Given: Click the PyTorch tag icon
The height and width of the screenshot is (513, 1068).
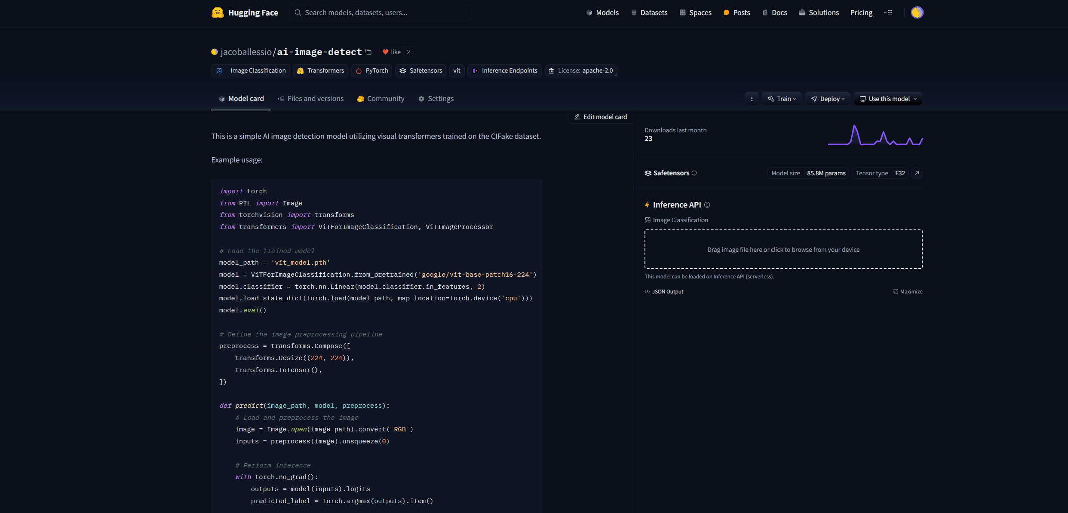Looking at the screenshot, I should (x=359, y=70).
